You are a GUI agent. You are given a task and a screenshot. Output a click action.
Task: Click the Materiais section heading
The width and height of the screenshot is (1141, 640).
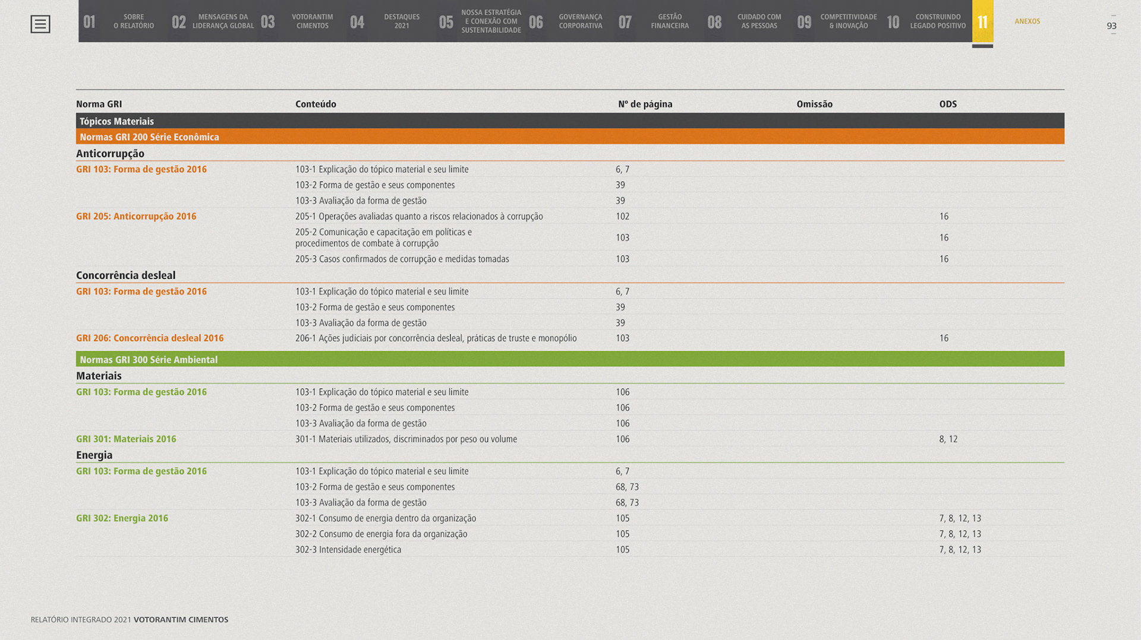pos(99,376)
